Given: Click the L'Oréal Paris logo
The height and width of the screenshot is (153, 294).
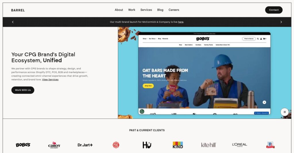Looking at the screenshot, I should click(x=239, y=145).
